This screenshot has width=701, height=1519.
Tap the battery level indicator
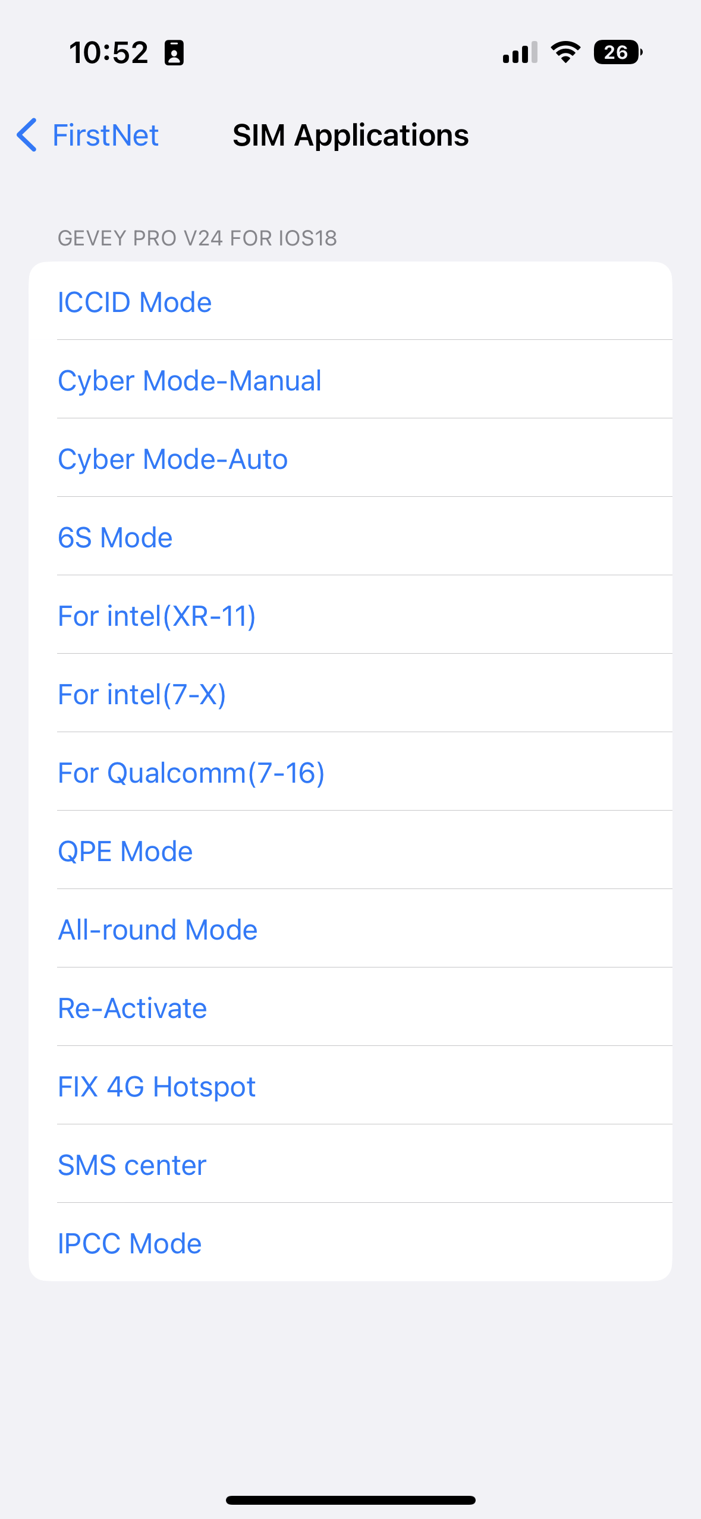(x=617, y=52)
